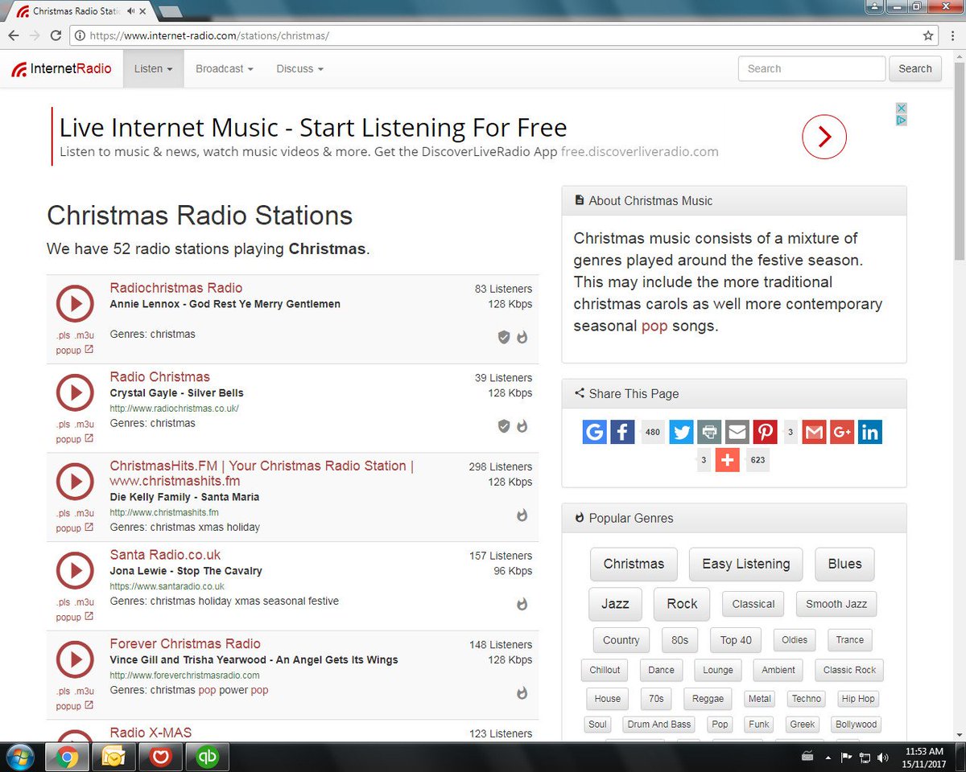Click the flame icon for Santa Radio.co.uk
This screenshot has width=966, height=772.
click(x=522, y=604)
